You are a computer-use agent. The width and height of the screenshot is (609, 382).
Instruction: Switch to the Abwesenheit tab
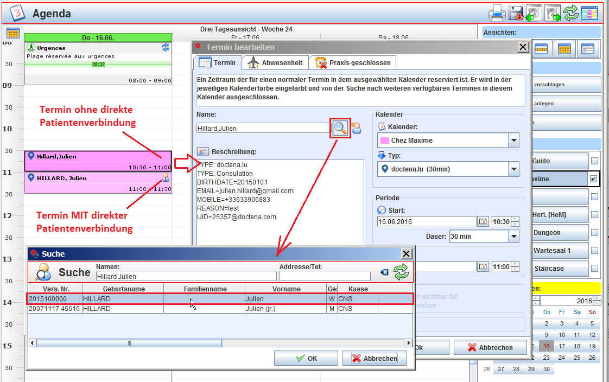click(275, 63)
